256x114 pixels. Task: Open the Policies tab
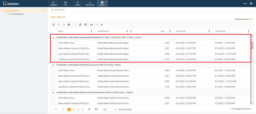coord(78,3)
